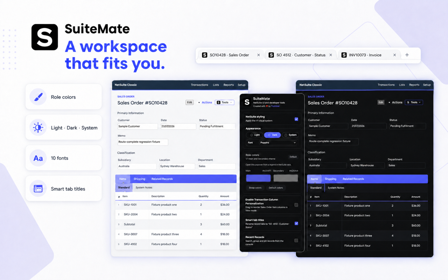Close the INV10073 · Invoice browser tab
Viewport: 448px width, 280px height.
(x=394, y=55)
